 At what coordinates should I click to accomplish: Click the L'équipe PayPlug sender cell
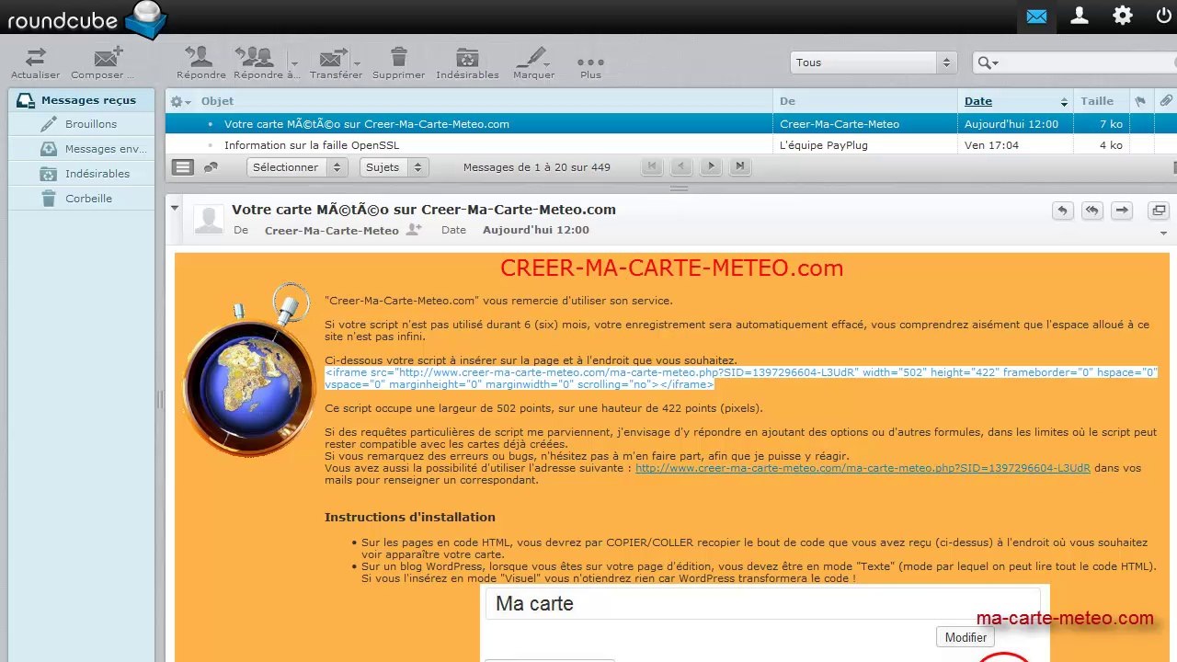point(824,145)
